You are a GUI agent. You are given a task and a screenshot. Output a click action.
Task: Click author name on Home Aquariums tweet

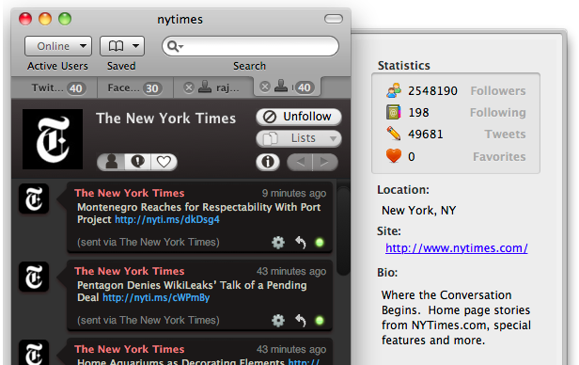click(x=130, y=349)
